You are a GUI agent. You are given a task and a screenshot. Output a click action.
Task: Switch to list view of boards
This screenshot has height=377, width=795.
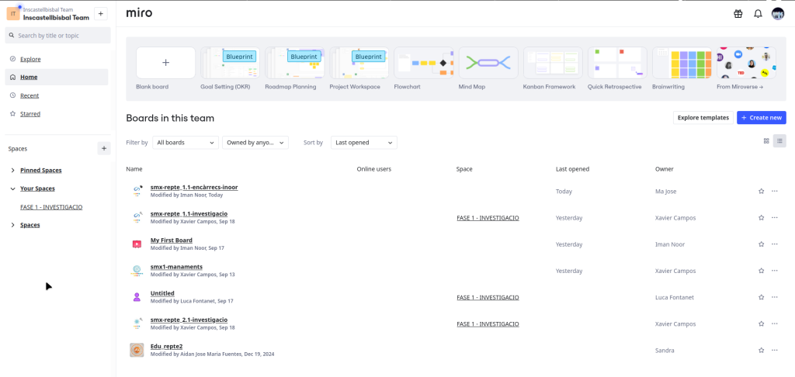coord(779,141)
